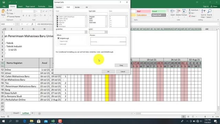Apply the Good cell style
The height and width of the screenshot is (124, 220).
point(158,11)
